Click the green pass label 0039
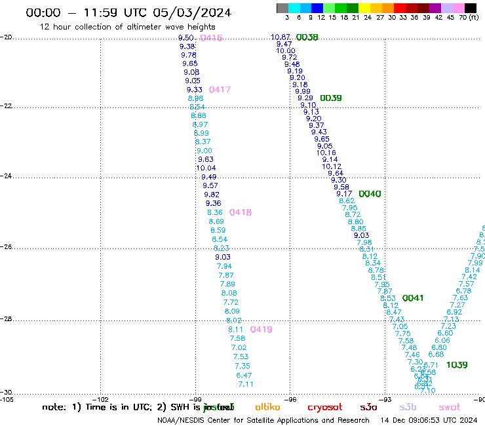Image resolution: width=485 pixels, height=426 pixels. point(331,98)
